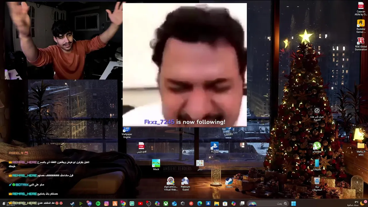Open Microsoft Store from the taskbar
This screenshot has width=368, height=207.
pos(225,204)
